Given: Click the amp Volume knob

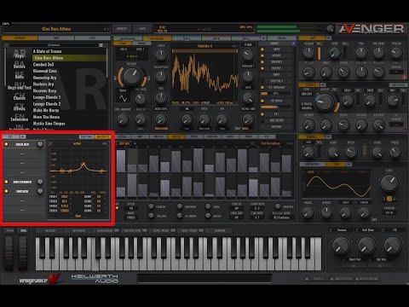Looking at the screenshot, I should (x=308, y=53).
